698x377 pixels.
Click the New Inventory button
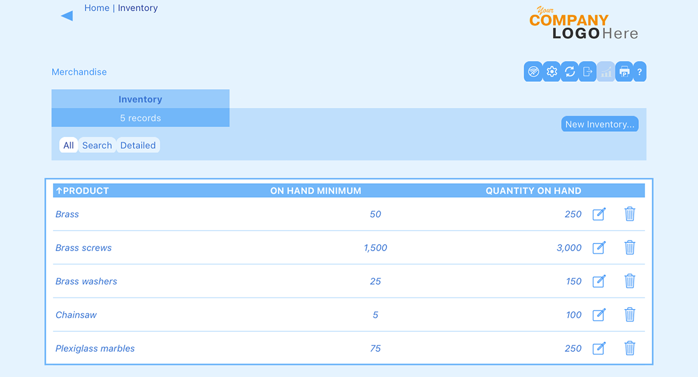click(600, 124)
